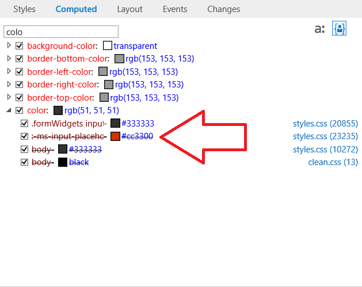The image size is (362, 287).
Task: Expand the border-right-color property
Action: click(x=9, y=84)
